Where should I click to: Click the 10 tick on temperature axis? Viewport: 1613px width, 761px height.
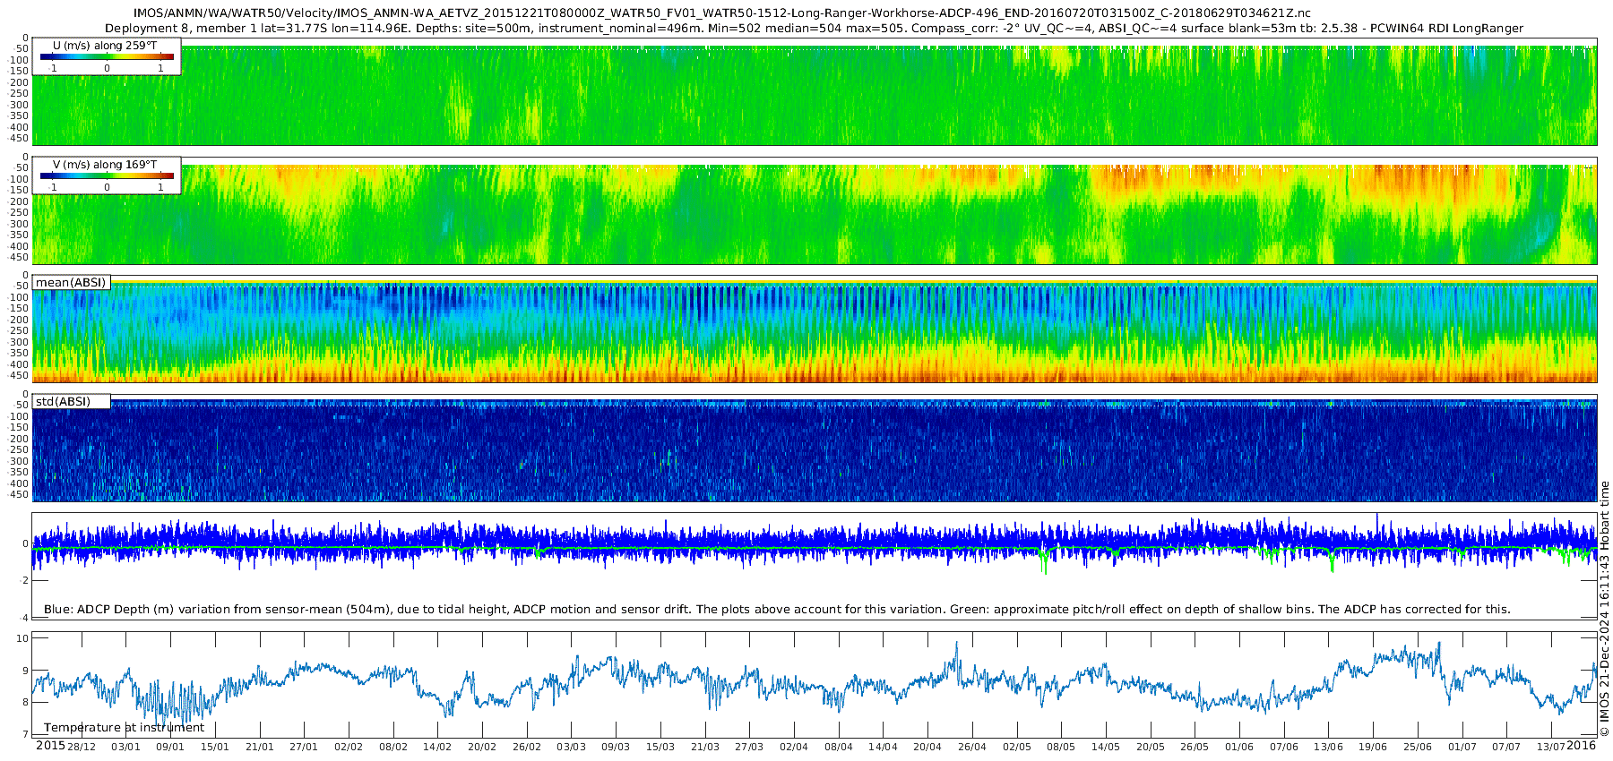pyautogui.click(x=23, y=638)
